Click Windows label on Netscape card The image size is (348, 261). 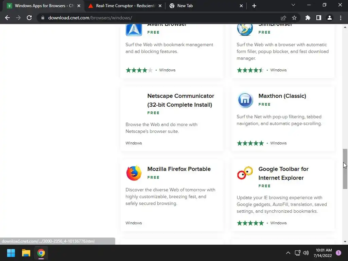[x=134, y=143]
